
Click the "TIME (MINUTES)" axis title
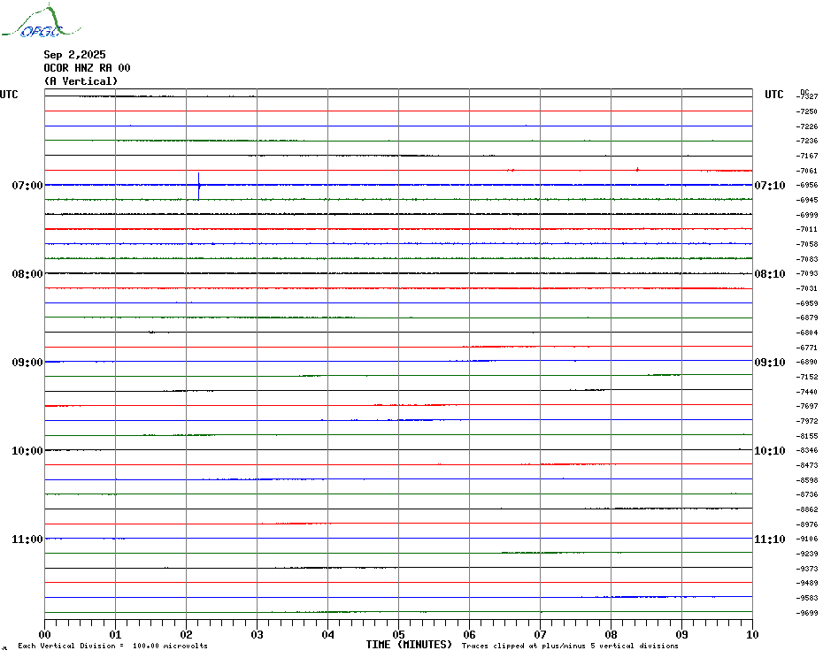click(x=409, y=645)
